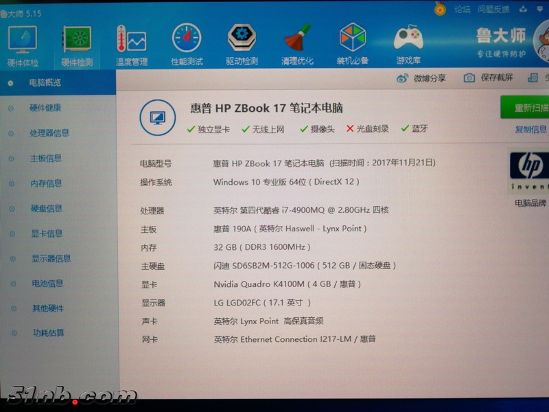Open 主板信息 motherboard info
This screenshot has width=549, height=412.
tap(46, 159)
